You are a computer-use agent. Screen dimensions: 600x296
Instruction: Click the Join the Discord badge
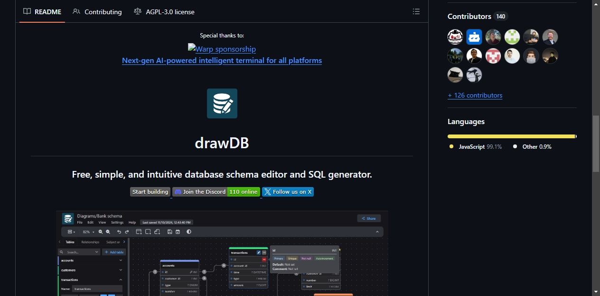216,192
